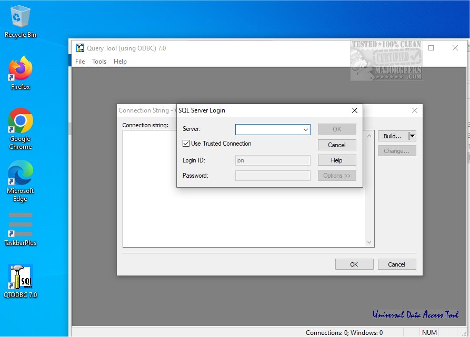Click the connection string scrollbar up arrow
The width and height of the screenshot is (470, 337).
(x=369, y=136)
